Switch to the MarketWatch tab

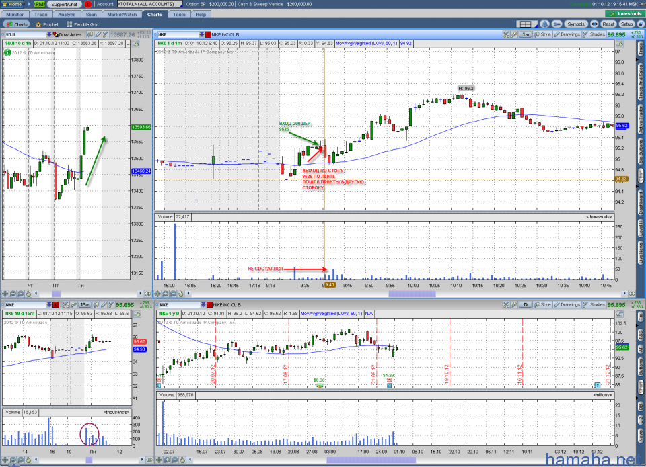click(122, 14)
